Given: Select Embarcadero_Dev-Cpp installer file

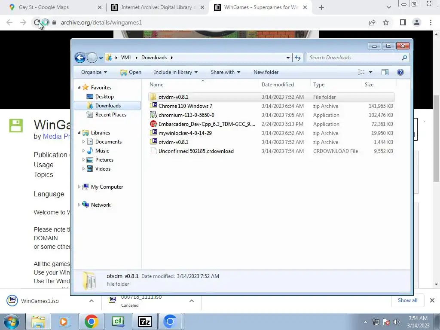Looking at the screenshot, I should (272, 124).
